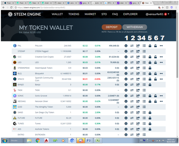Go to the TOKENS page
The width and height of the screenshot is (179, 146).
tap(74, 14)
